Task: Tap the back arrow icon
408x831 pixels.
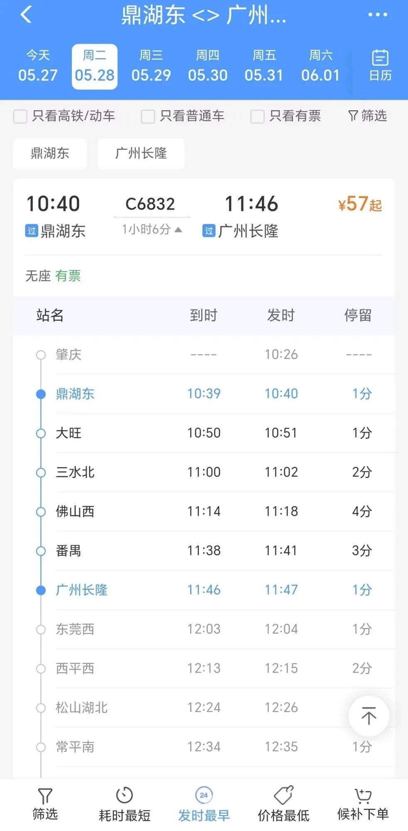Action: 26,15
